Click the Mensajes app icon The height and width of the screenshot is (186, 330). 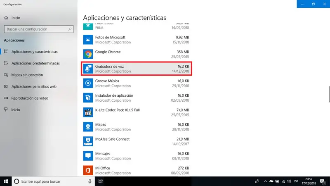(88, 156)
